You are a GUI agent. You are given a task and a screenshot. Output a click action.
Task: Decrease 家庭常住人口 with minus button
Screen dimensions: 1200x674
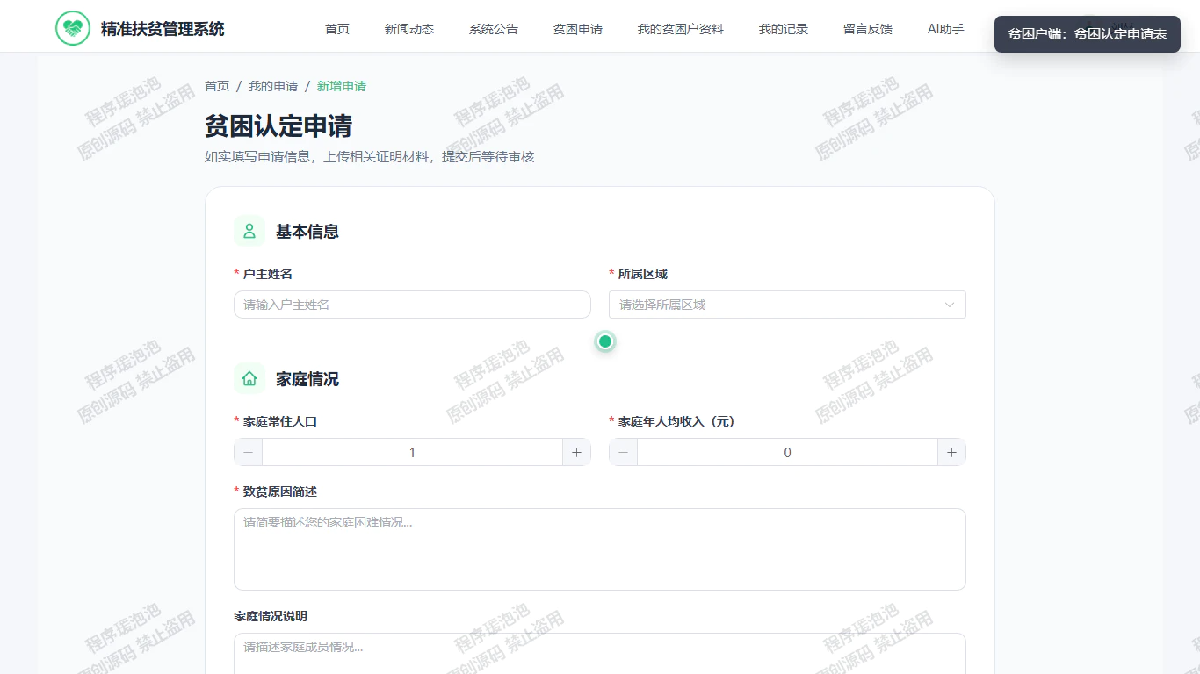pos(249,452)
